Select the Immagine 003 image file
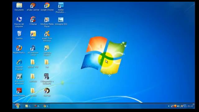This screenshot has height=112, width=199. point(61,21)
